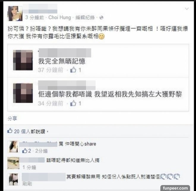
Task: Click the post author's profile picture
Action: 15,13
